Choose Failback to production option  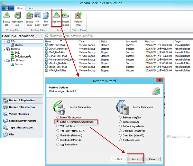point(120,126)
